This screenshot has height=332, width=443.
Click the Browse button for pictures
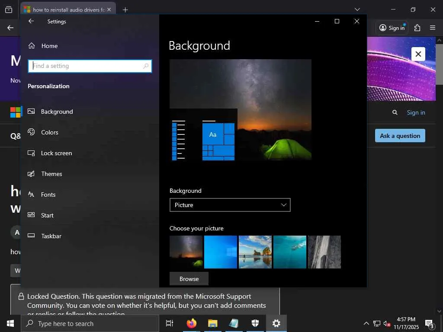pyautogui.click(x=189, y=279)
